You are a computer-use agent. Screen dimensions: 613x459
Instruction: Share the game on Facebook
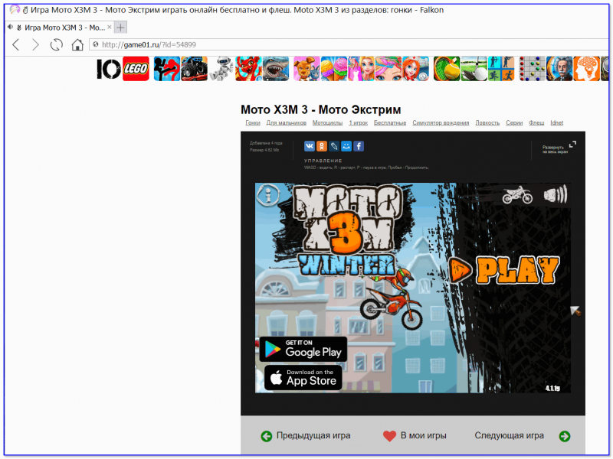coord(359,146)
